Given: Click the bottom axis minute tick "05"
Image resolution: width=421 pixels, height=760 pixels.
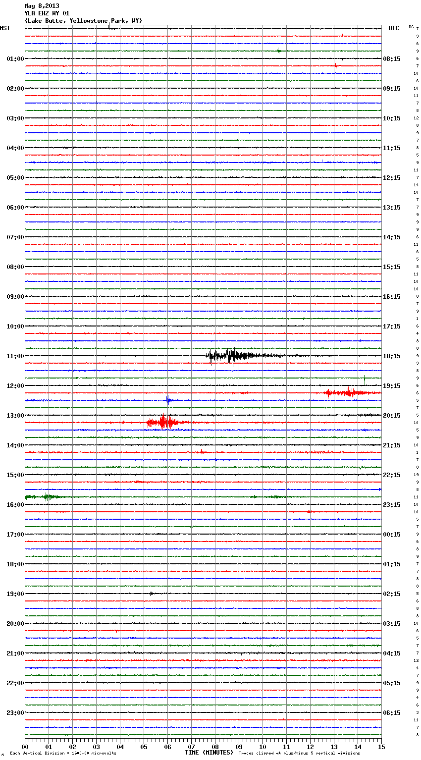Looking at the screenshot, I should 144,747.
